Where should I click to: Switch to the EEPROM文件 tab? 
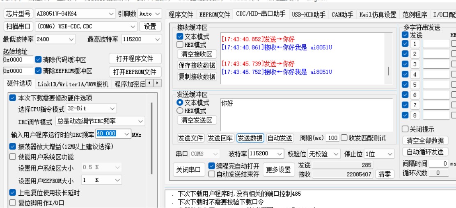pos(215,14)
